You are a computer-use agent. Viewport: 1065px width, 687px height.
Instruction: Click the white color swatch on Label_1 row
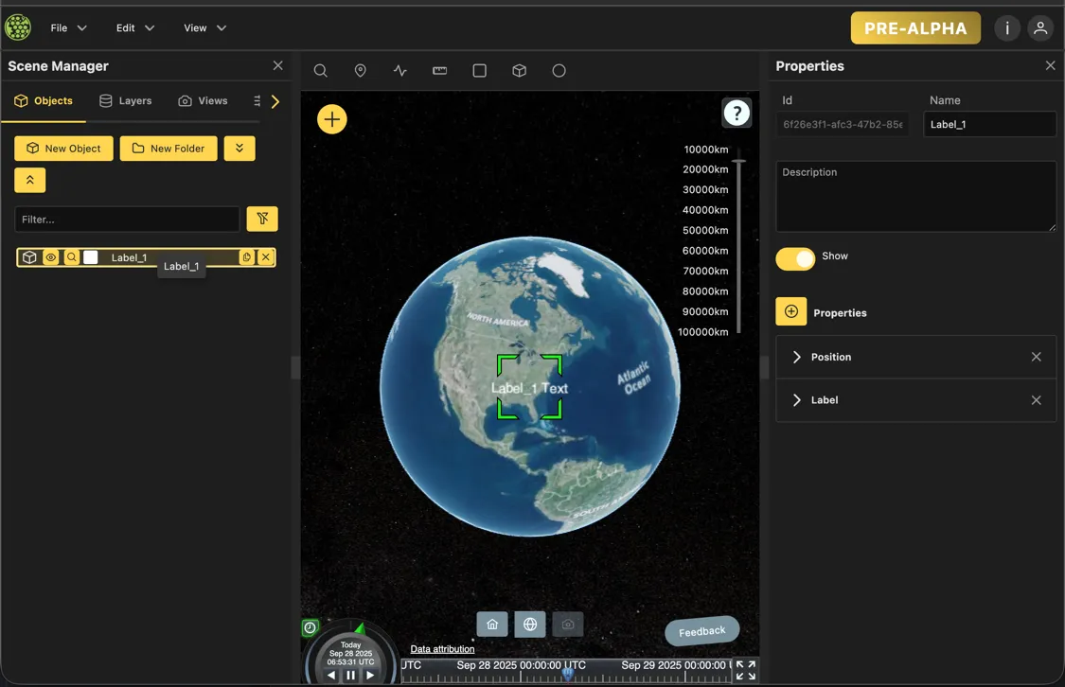point(91,257)
